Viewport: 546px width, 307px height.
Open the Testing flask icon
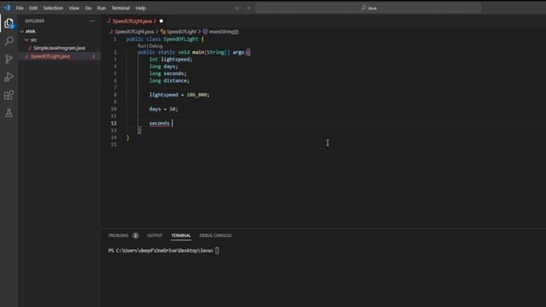pyautogui.click(x=9, y=113)
